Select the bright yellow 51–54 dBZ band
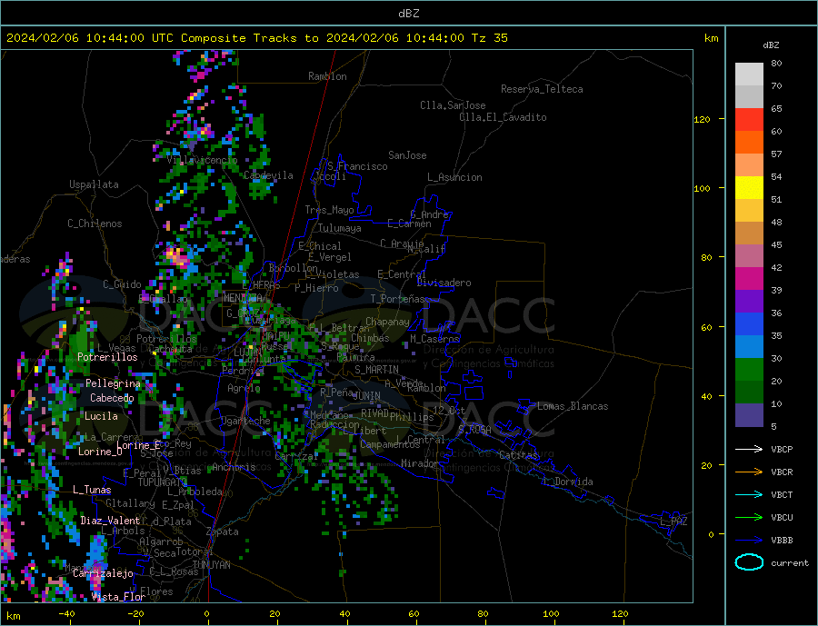This screenshot has height=626, width=818. (749, 188)
